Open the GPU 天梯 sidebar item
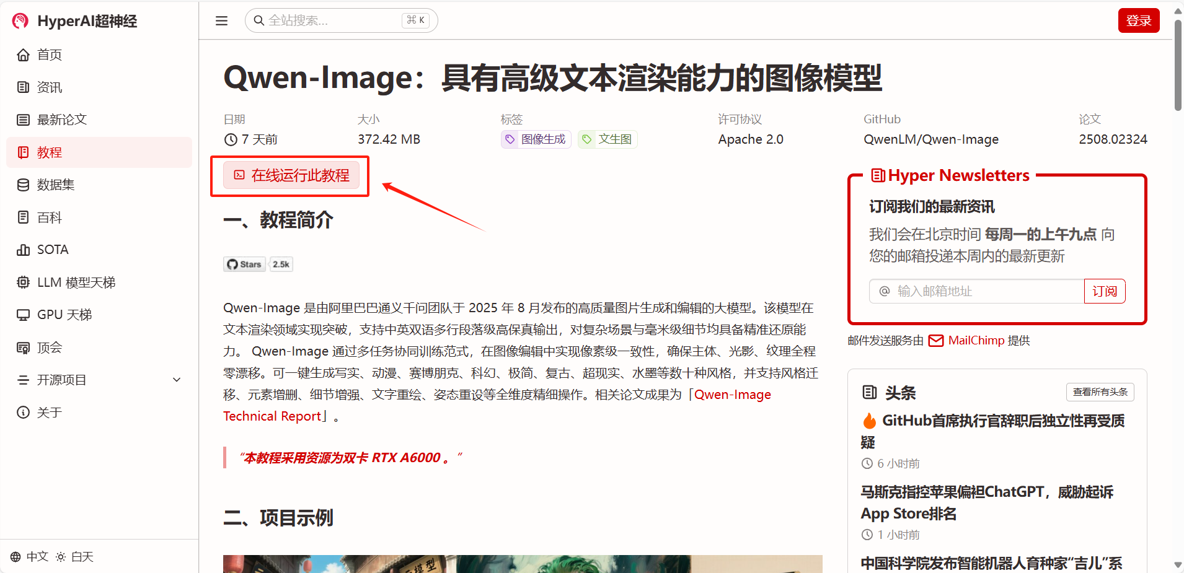Viewport: 1184px width, 573px height. click(64, 315)
